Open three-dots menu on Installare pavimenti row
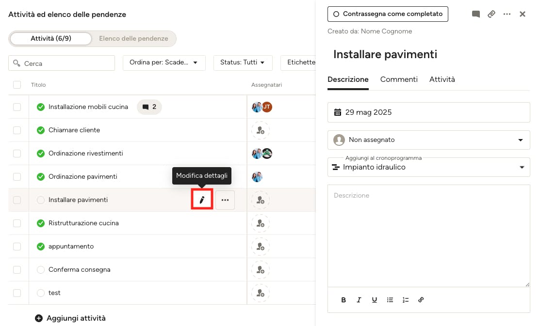Screen dimensions: 540x326 (x=225, y=200)
